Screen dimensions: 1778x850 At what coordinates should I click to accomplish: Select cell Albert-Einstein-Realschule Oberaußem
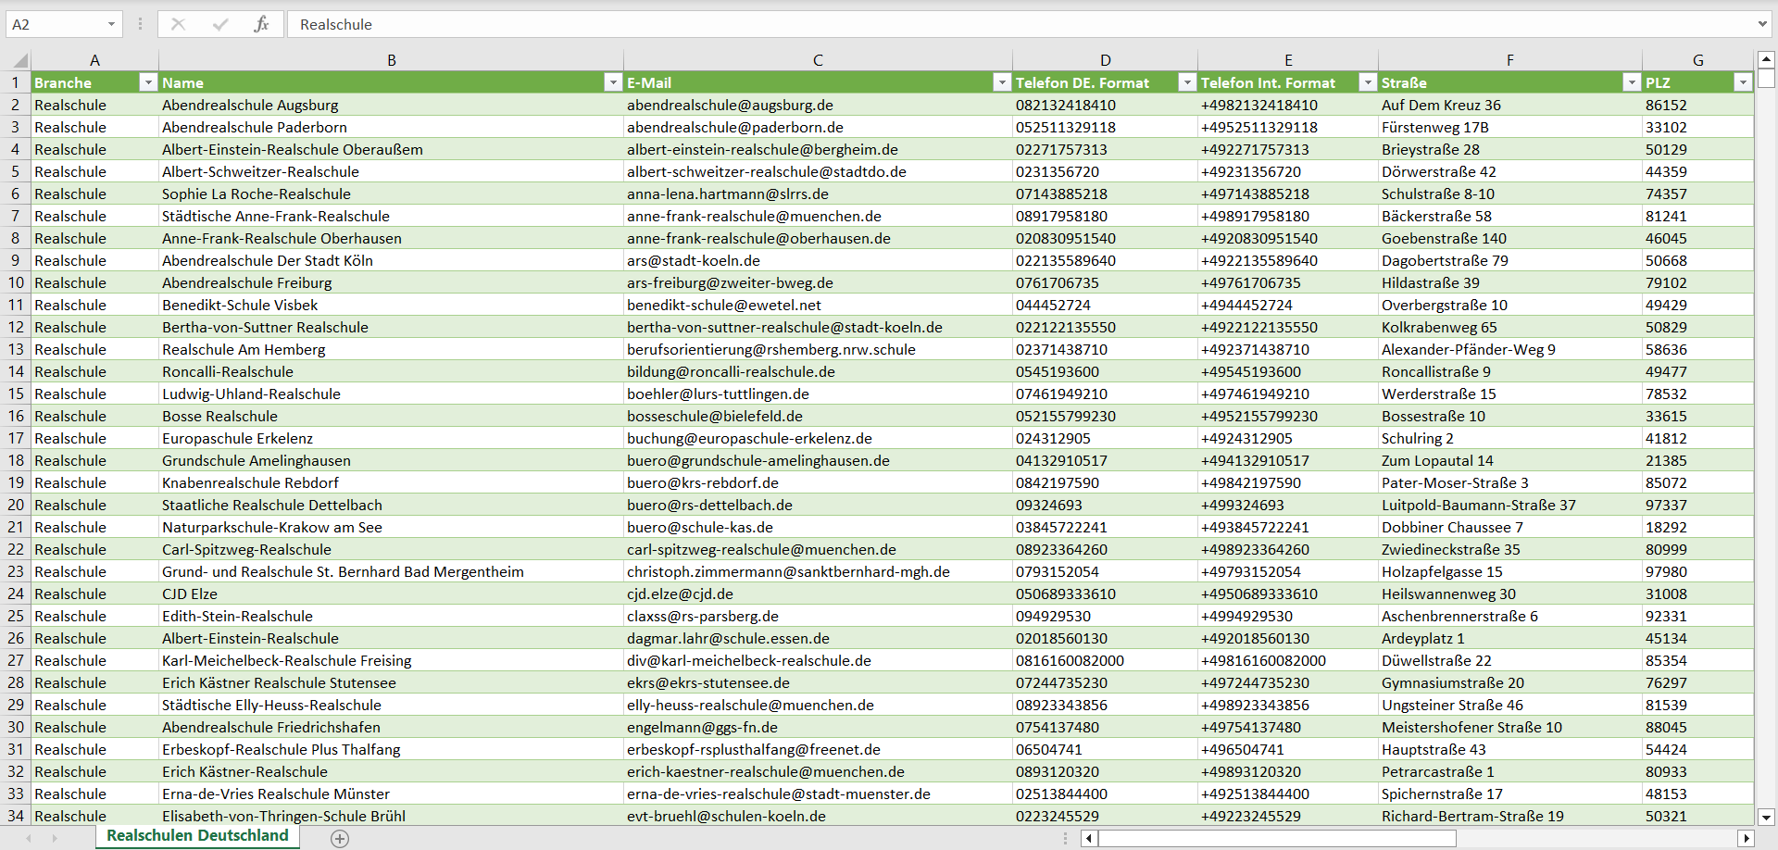[391, 149]
